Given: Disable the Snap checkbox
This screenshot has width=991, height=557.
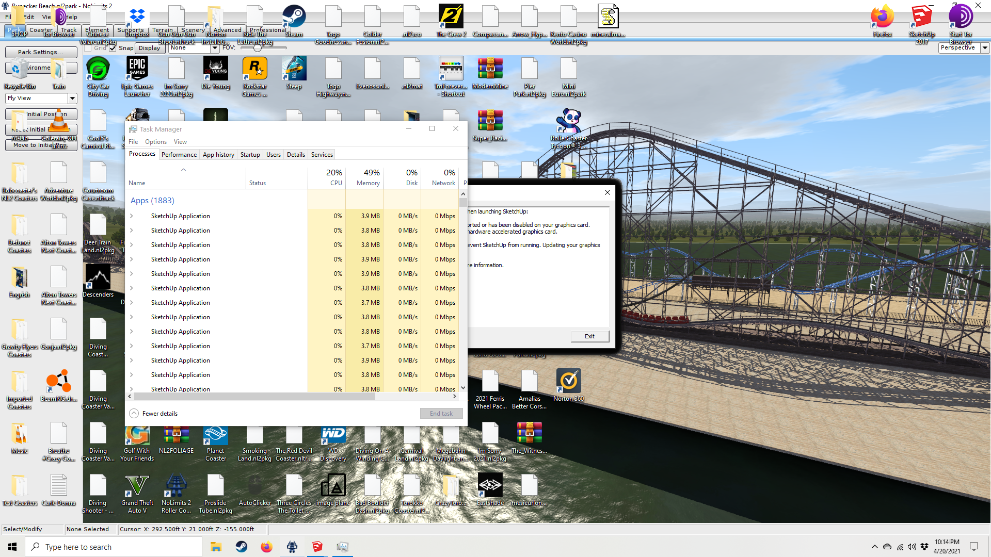Looking at the screenshot, I should point(113,48).
